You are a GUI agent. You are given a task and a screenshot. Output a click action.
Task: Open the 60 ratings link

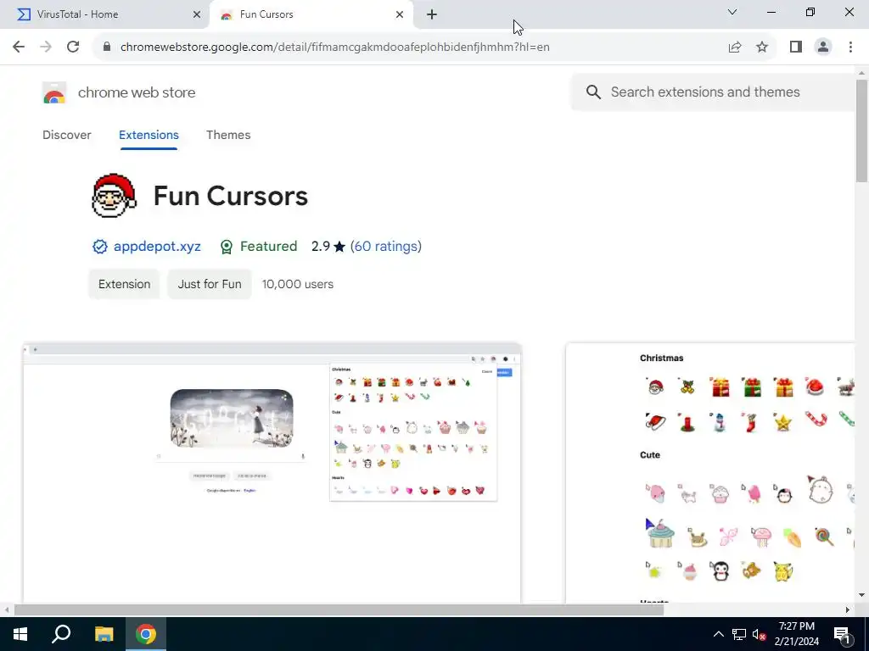(386, 247)
